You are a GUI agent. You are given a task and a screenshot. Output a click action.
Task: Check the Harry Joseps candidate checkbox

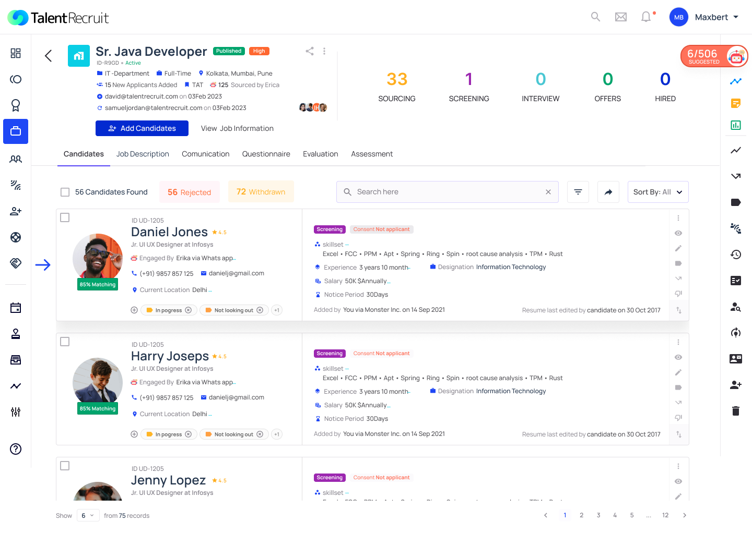point(65,342)
